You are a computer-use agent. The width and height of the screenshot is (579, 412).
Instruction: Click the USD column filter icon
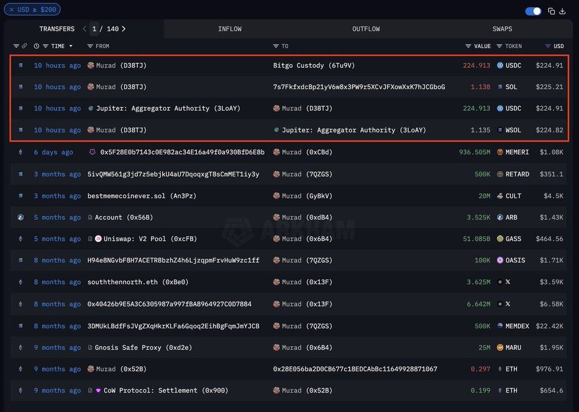click(x=548, y=46)
